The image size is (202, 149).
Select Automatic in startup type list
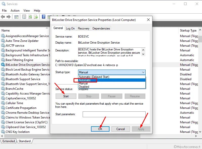coord(112,80)
